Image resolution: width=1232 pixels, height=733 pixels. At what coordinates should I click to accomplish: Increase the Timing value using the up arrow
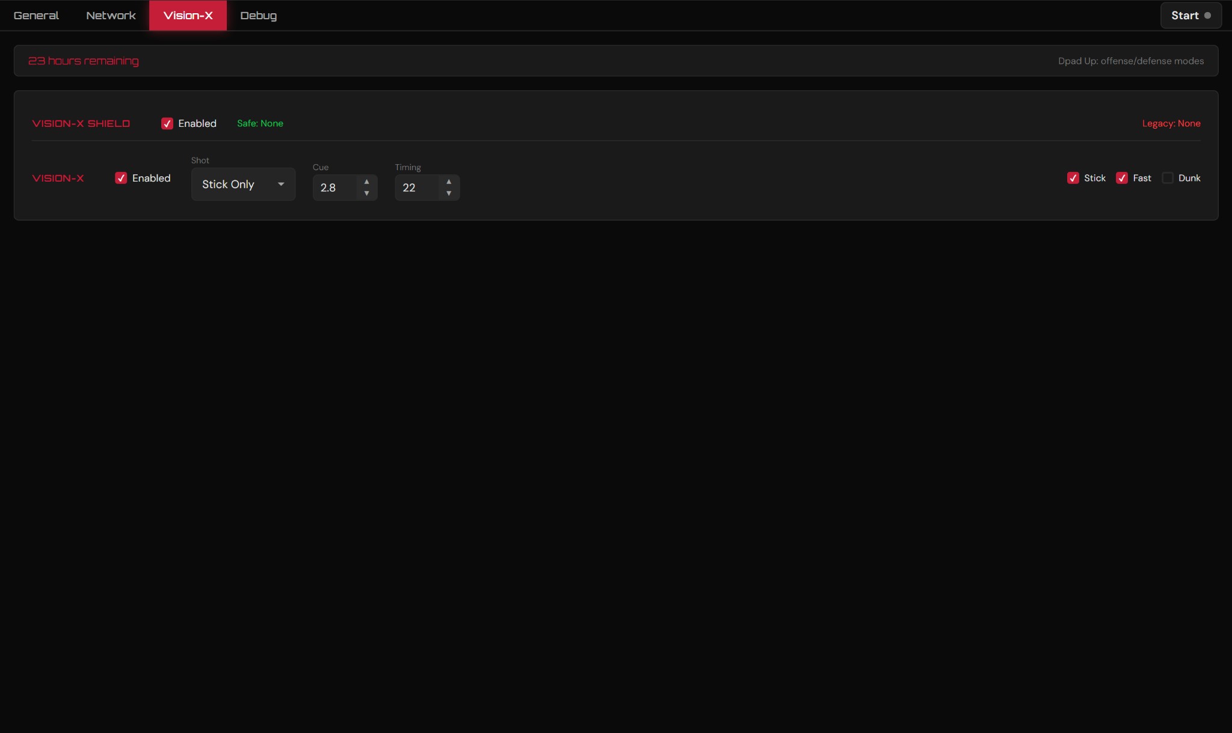coord(449,180)
